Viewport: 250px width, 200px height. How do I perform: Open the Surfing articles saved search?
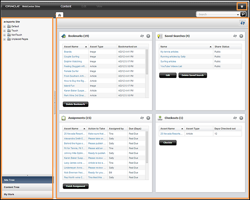click(168, 62)
